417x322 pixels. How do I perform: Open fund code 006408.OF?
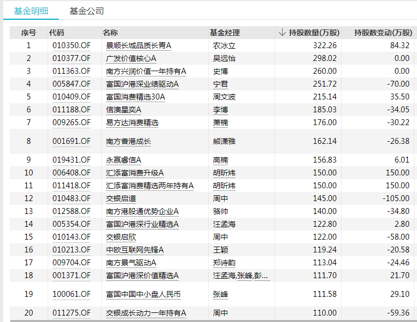[71, 173]
